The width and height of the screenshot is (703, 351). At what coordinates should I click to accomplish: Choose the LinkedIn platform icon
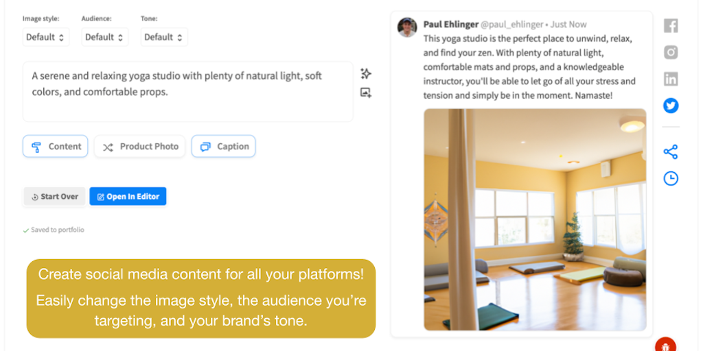[x=671, y=79]
